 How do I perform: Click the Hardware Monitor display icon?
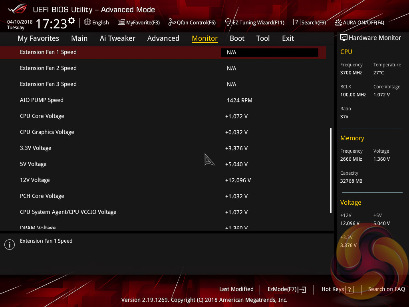click(344, 38)
